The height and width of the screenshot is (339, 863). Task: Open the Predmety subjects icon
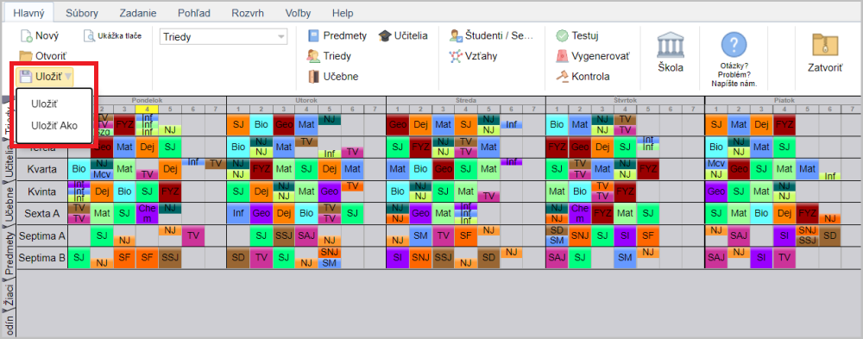314,36
